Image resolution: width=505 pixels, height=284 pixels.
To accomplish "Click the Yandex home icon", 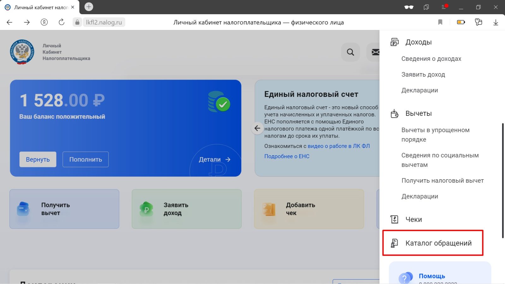I will (44, 22).
